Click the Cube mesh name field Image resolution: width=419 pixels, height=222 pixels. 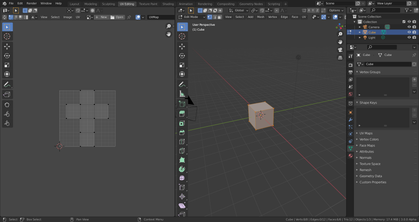pyautogui.click(x=387, y=64)
